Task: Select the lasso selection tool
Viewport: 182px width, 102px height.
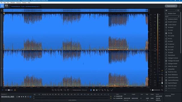Action: pos(100,90)
